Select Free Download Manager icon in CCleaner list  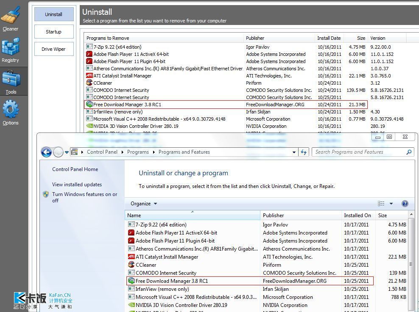pyautogui.click(x=89, y=104)
